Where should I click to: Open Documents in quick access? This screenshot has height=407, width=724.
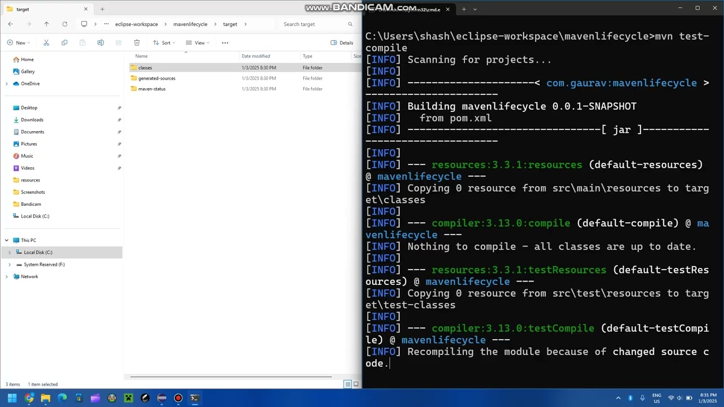click(32, 132)
